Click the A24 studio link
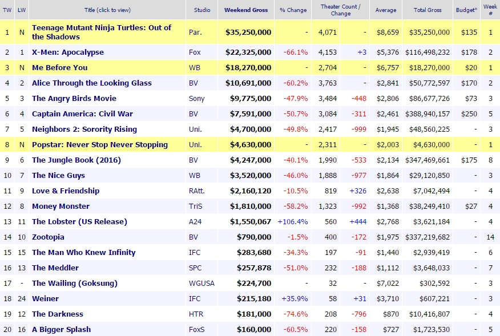The height and width of the screenshot is (336, 500). coord(195,221)
